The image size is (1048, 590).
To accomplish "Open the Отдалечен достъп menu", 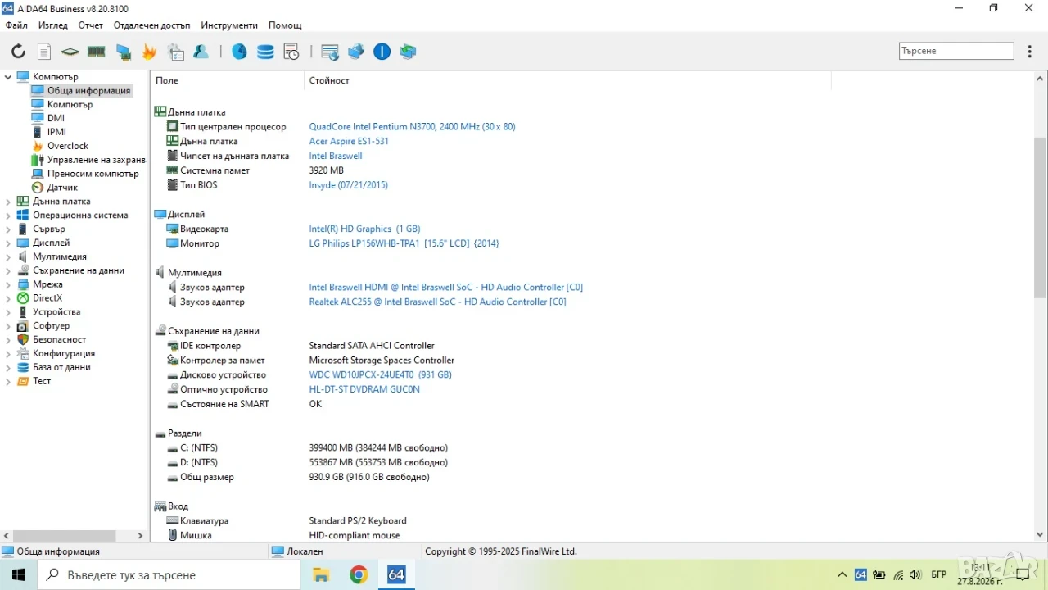I will 152,25.
